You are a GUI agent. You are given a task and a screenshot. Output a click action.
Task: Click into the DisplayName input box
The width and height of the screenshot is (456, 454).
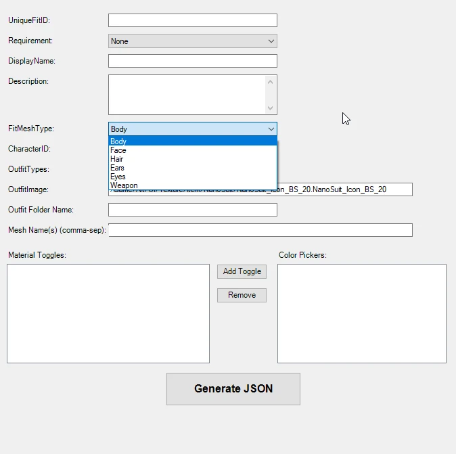[x=192, y=61]
